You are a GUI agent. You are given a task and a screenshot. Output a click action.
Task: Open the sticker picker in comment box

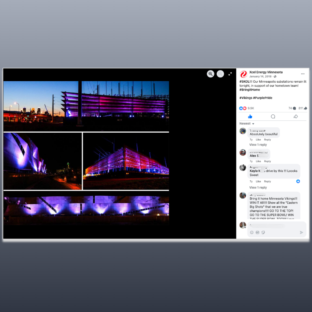click(263, 232)
